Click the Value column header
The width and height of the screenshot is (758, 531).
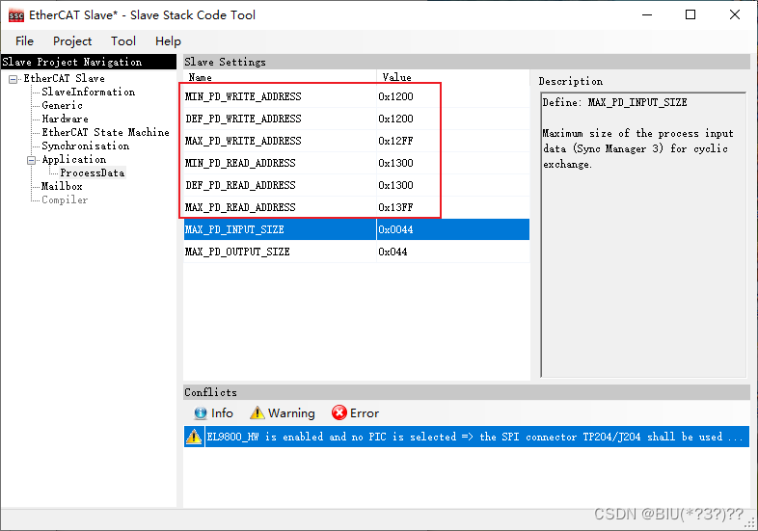pyautogui.click(x=453, y=77)
